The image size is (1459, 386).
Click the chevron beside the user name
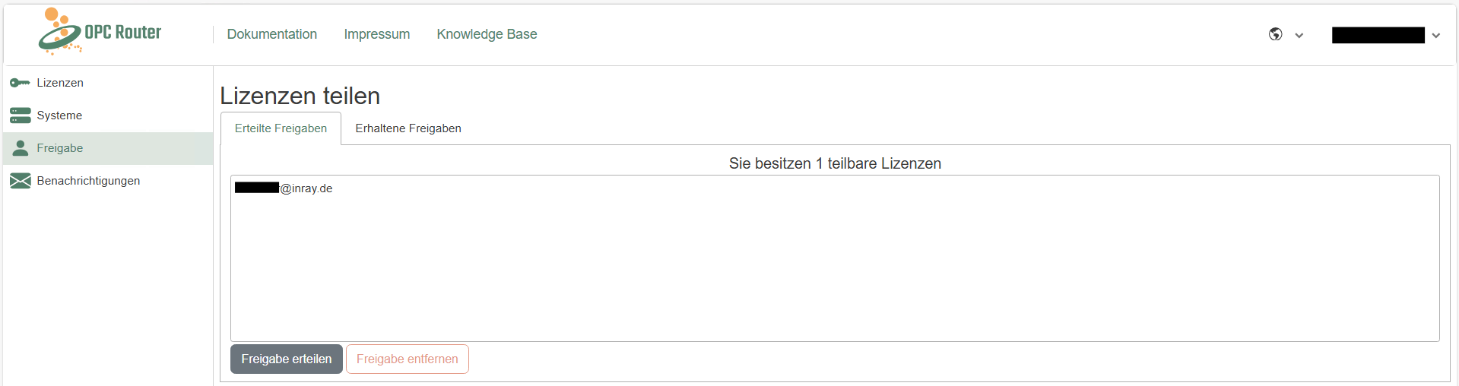pos(1436,36)
